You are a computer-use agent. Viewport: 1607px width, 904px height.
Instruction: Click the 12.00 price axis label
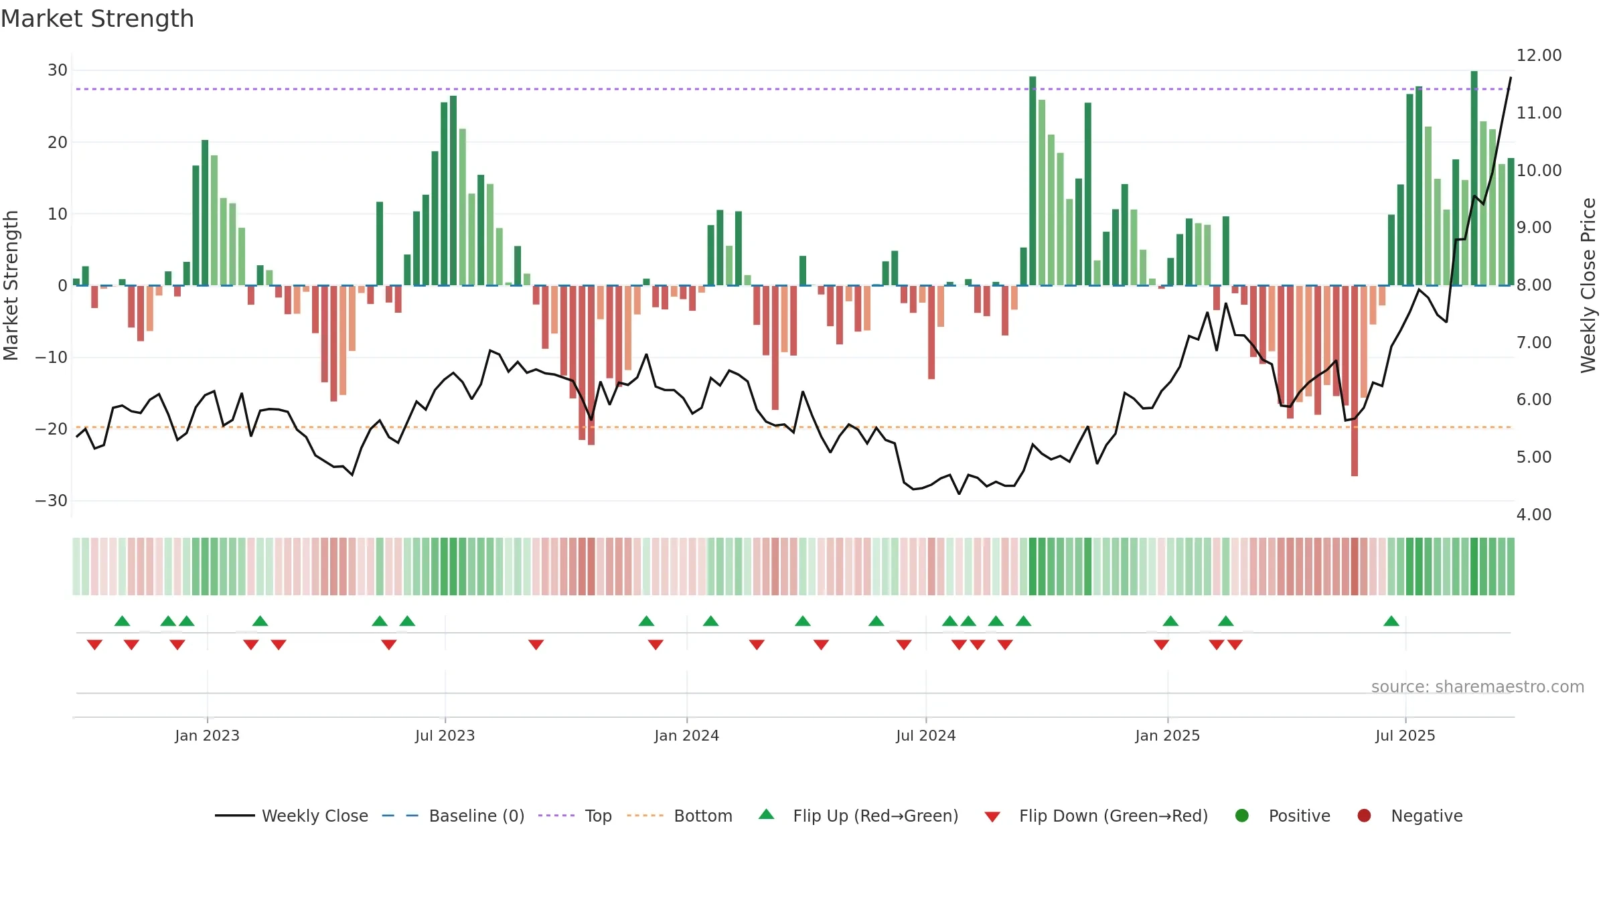coord(1539,56)
